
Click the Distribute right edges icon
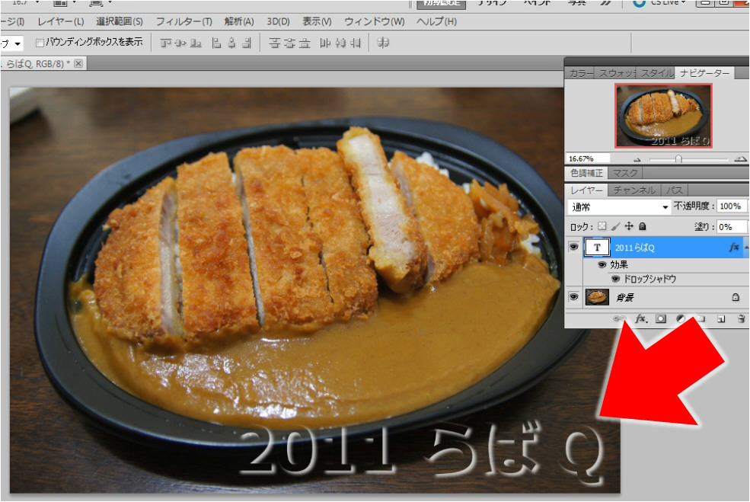point(356,43)
